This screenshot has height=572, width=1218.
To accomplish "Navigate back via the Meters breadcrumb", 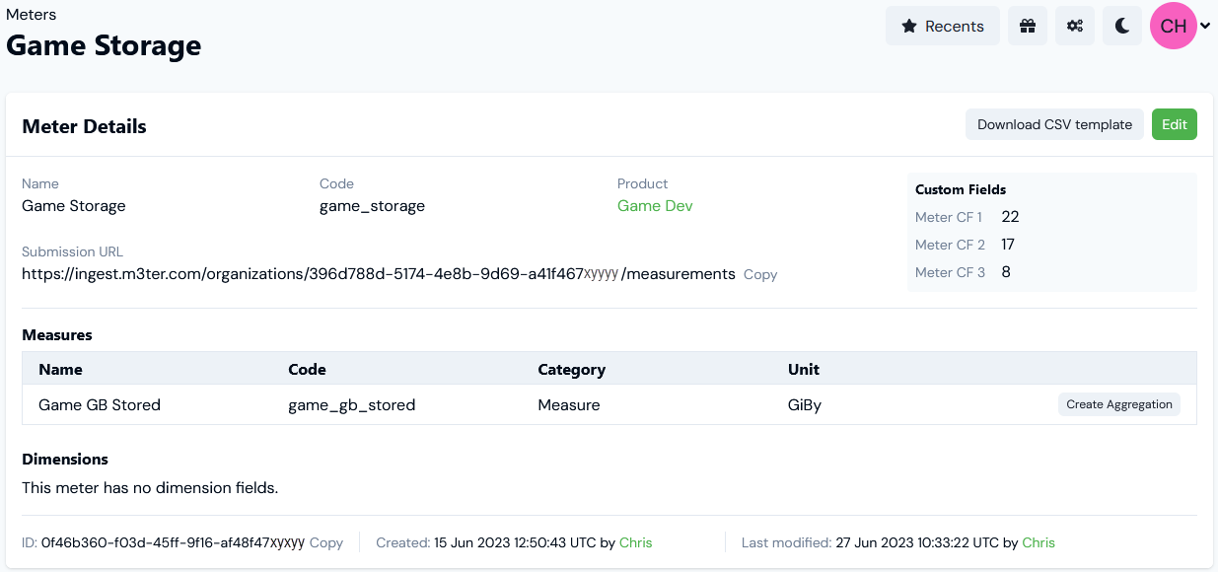I will click(31, 14).
